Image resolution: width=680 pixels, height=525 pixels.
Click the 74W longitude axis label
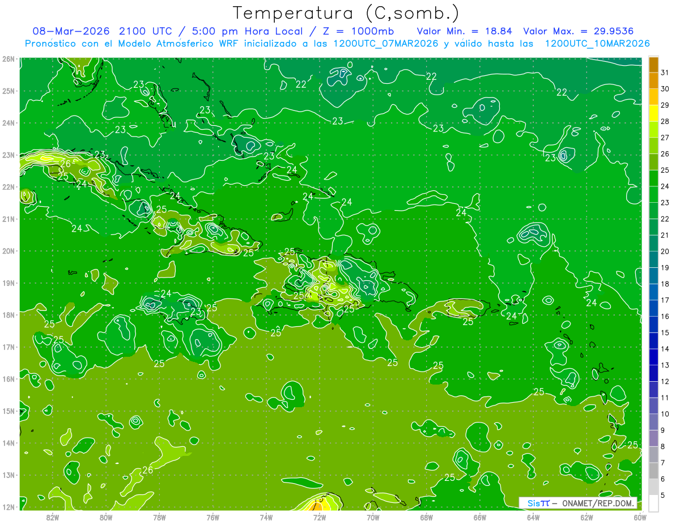point(266,517)
